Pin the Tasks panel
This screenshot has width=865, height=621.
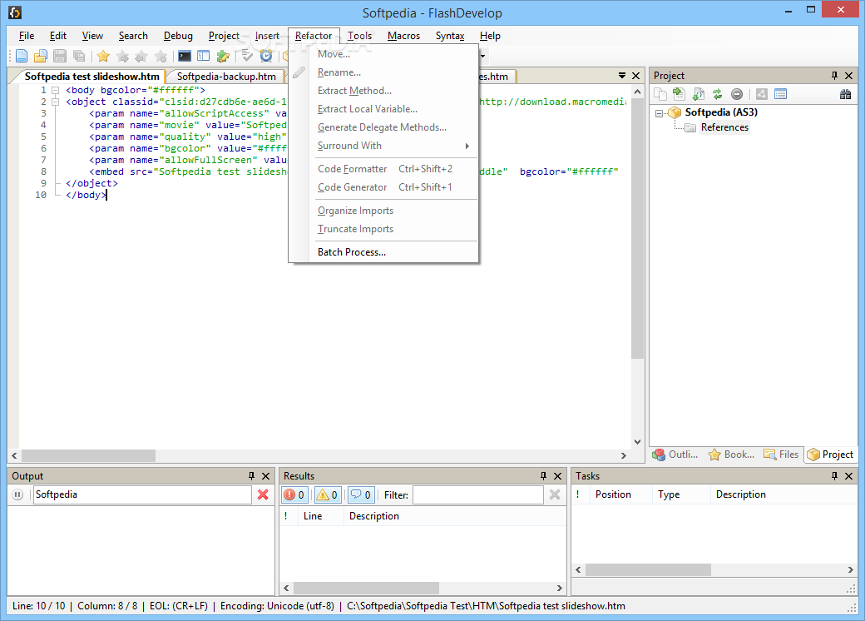[x=834, y=476]
